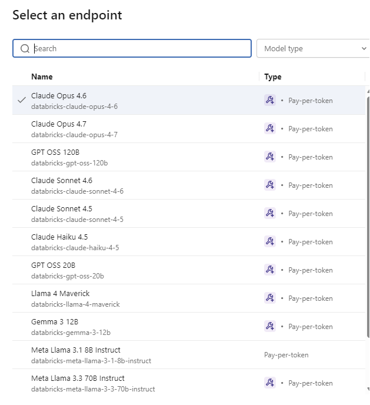The width and height of the screenshot is (370, 405).
Task: Click databricks-claude-sonnet-4-6 identifier text
Action: [77, 191]
